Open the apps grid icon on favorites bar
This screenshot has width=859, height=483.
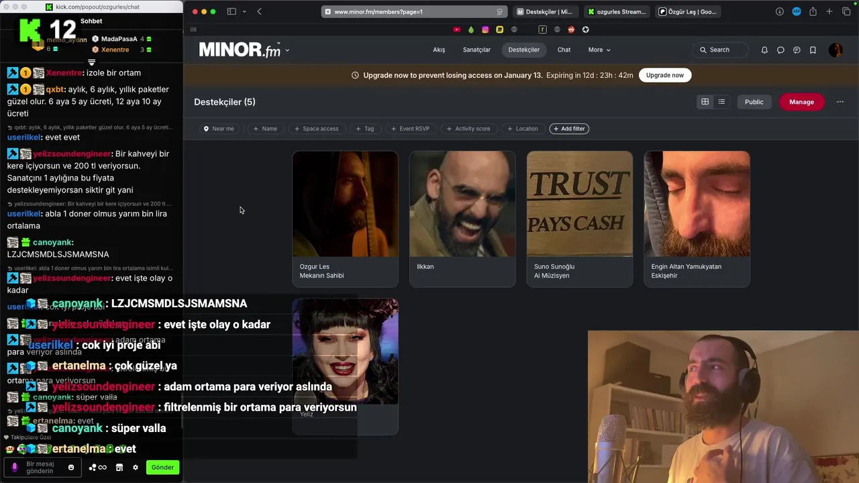[x=193, y=30]
